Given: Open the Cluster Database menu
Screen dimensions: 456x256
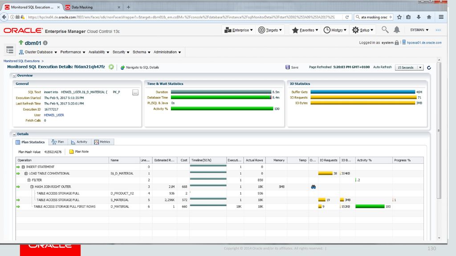Looking at the screenshot, I should click(x=38, y=52).
